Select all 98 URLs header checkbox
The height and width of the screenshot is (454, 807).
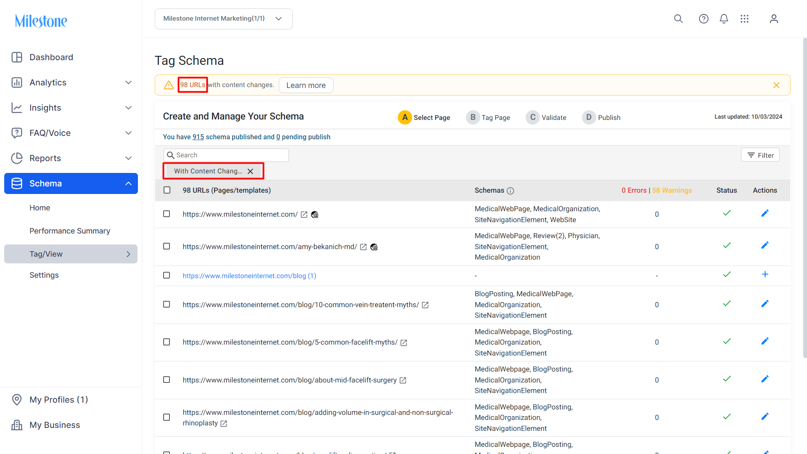click(167, 190)
